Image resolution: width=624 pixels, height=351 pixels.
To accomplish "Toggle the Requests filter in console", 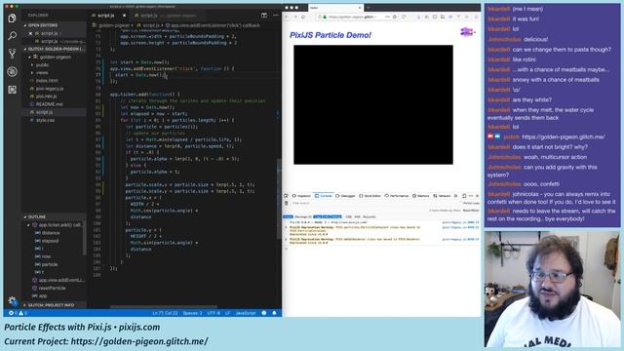I will pyautogui.click(x=369, y=216).
